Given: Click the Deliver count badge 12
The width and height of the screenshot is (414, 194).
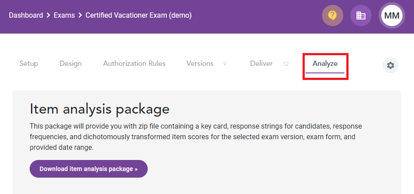Looking at the screenshot, I should pos(286,64).
